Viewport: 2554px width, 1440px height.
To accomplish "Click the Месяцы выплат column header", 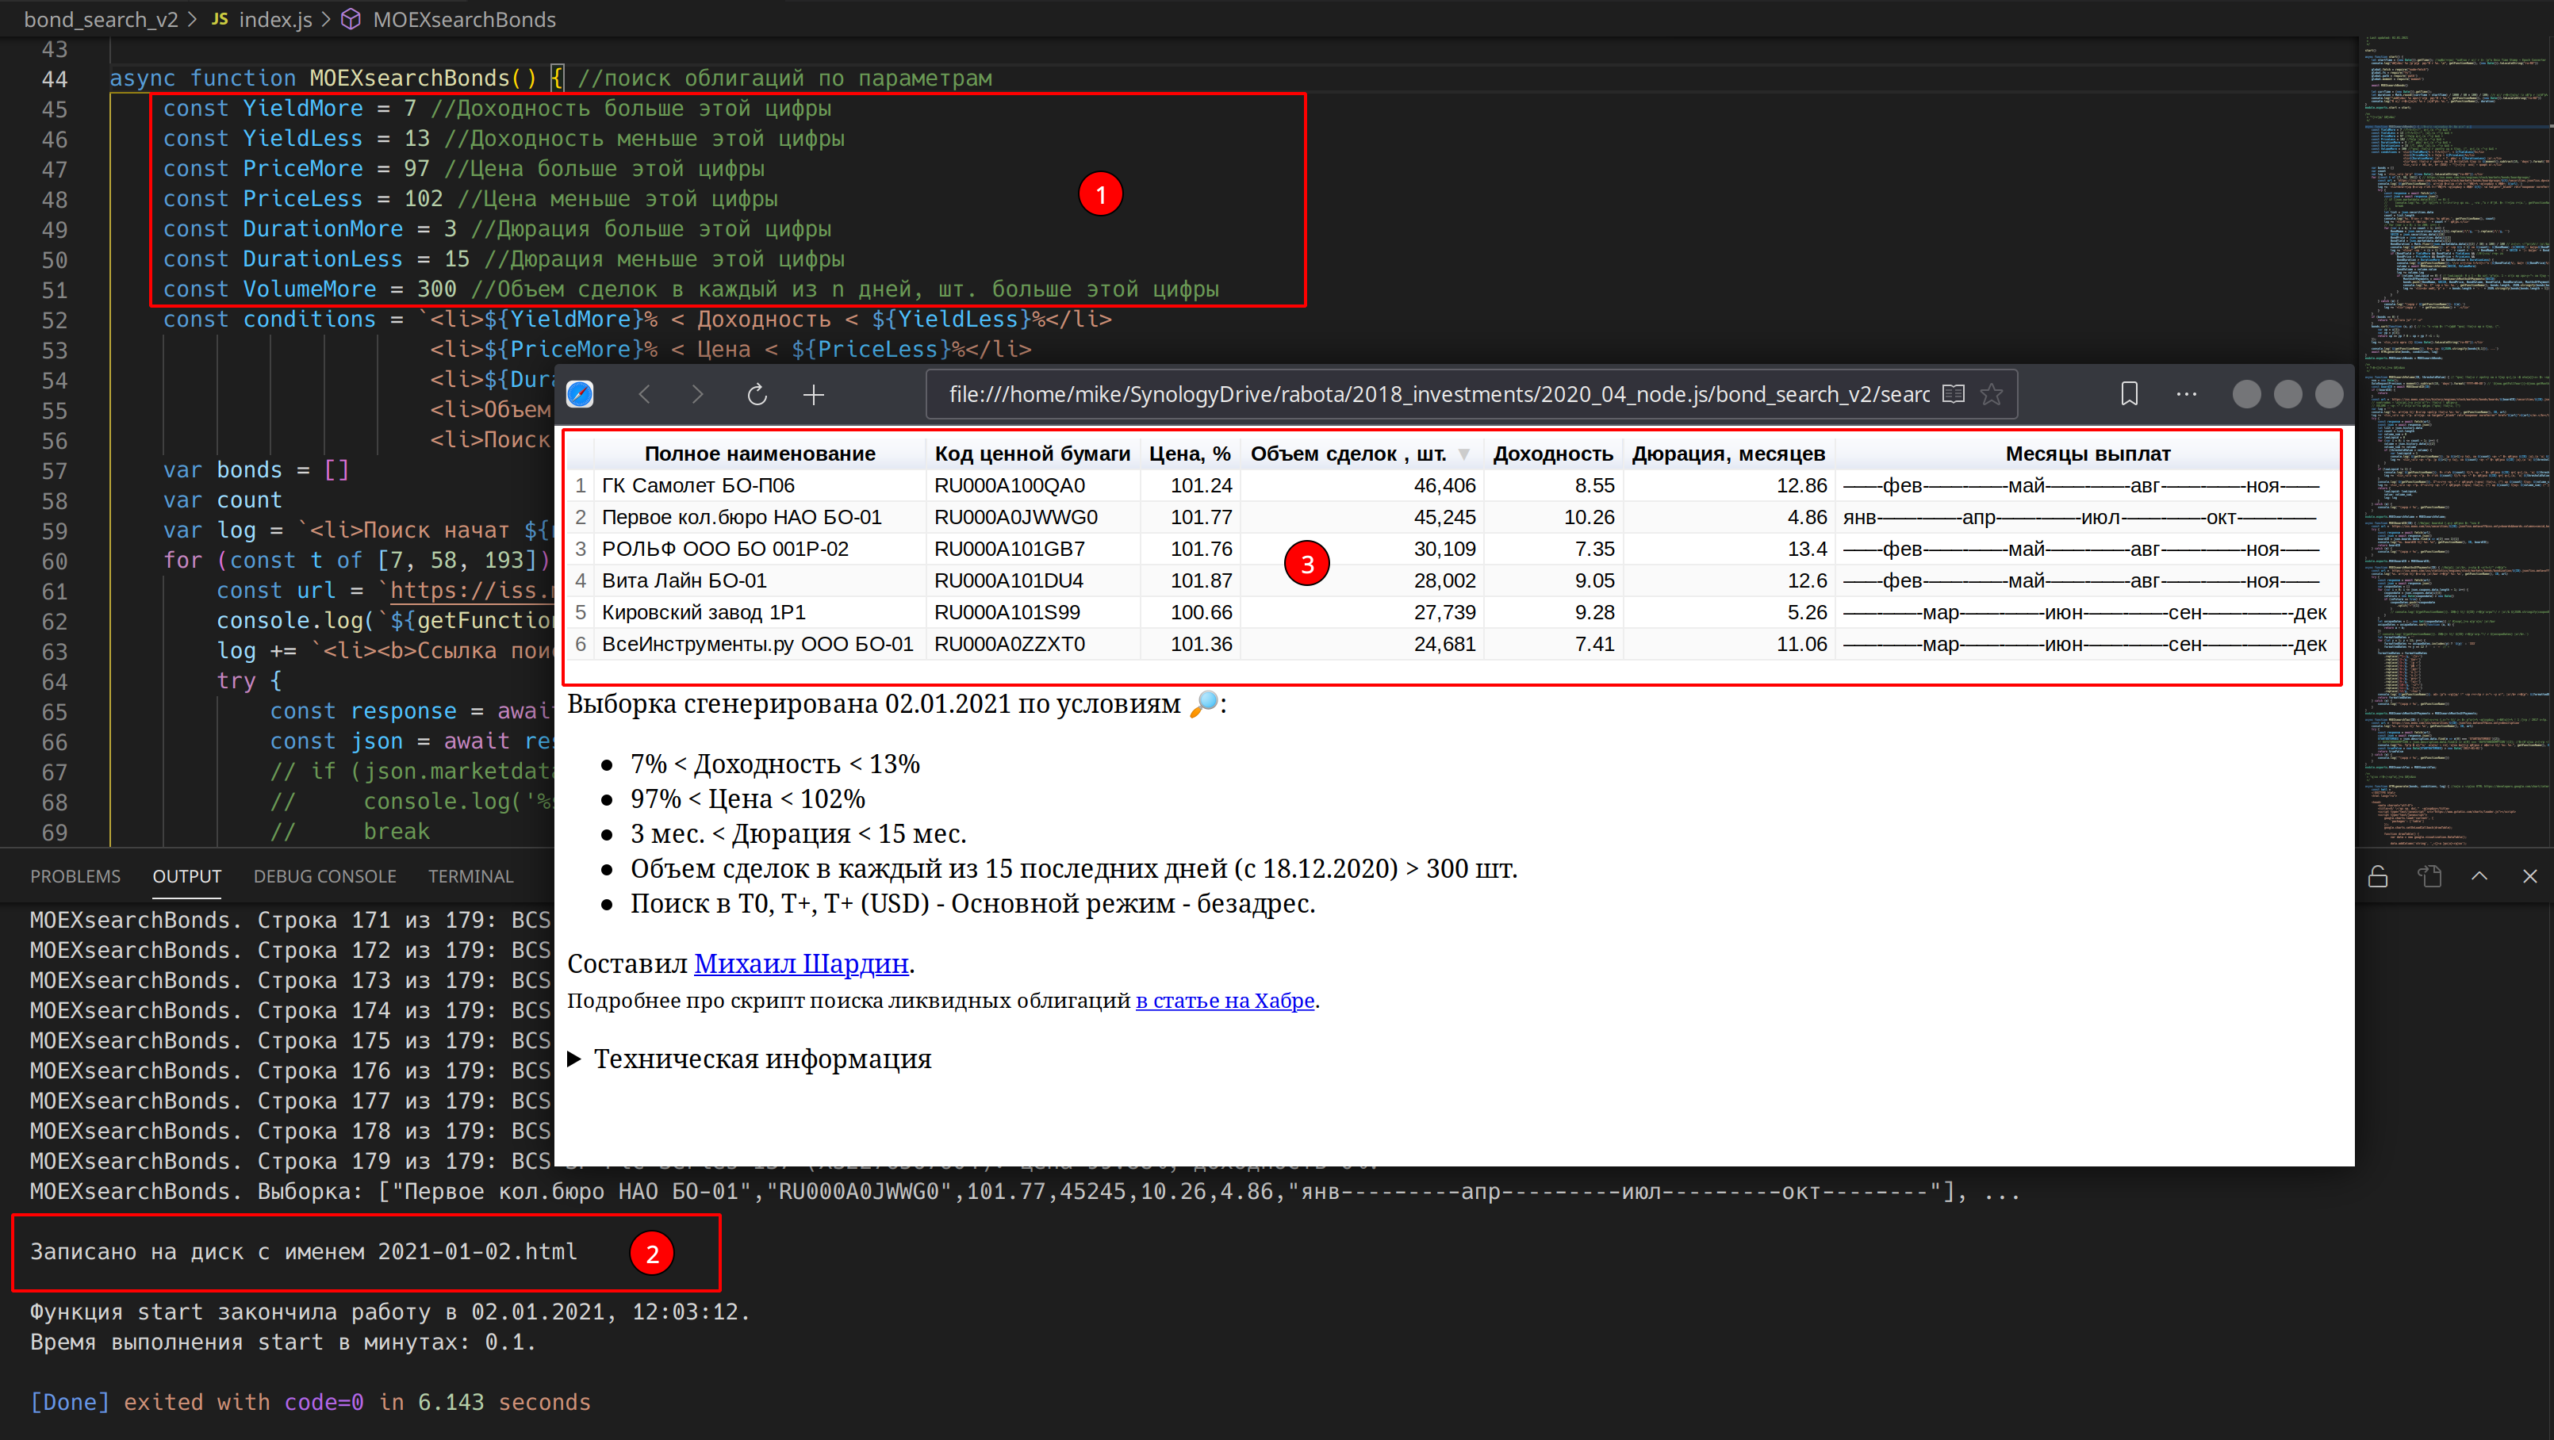I will pyautogui.click(x=2088, y=454).
